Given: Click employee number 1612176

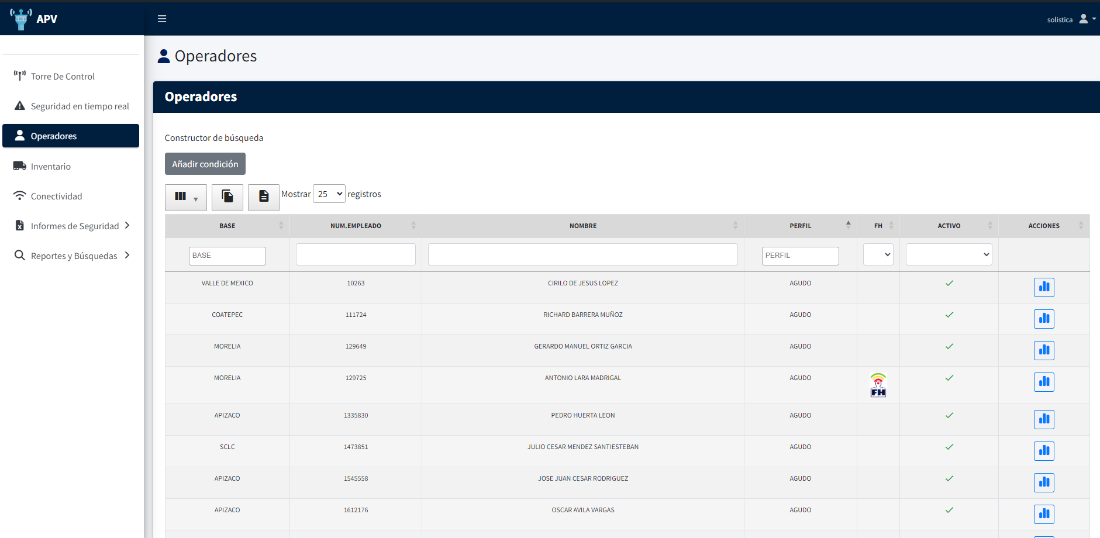Looking at the screenshot, I should (x=356, y=510).
